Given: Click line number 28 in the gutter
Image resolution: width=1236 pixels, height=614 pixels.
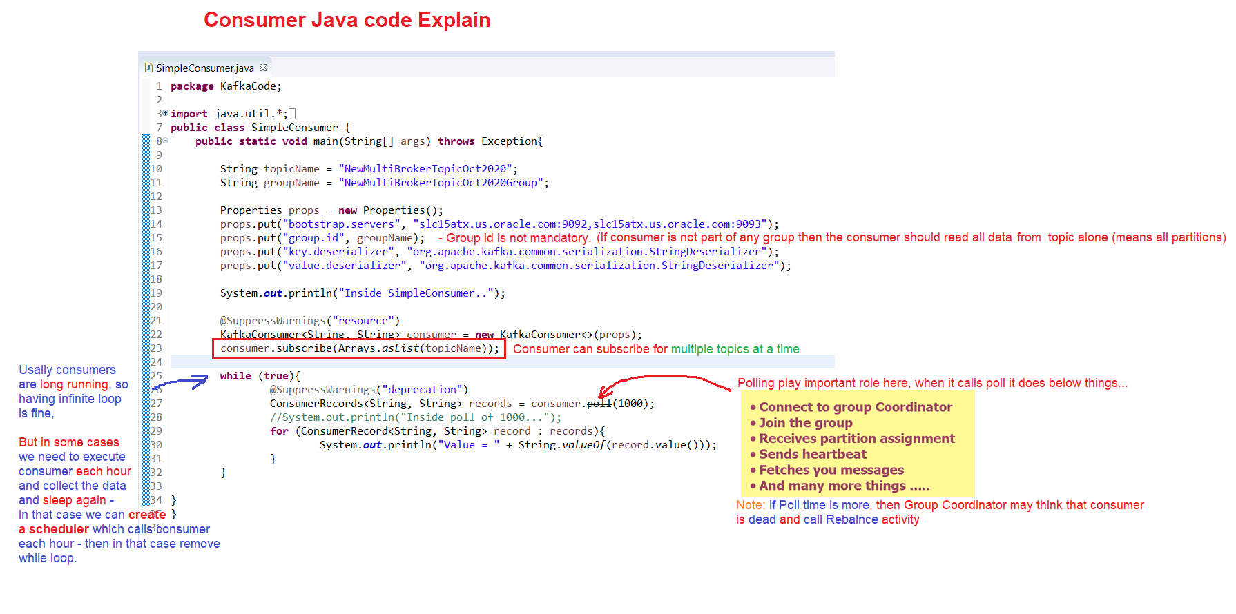Looking at the screenshot, I should tap(156, 417).
